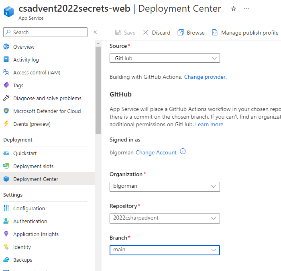Click the Defender shield icon

6,111
